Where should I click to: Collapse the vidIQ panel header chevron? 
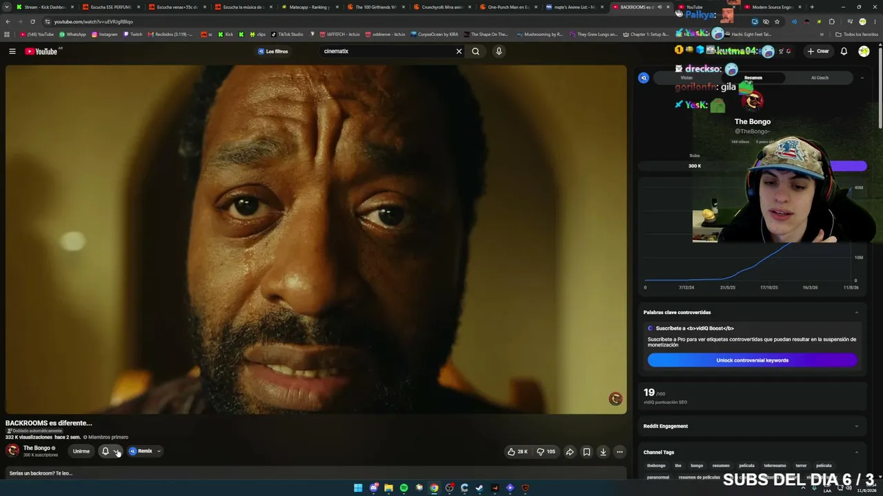point(862,78)
